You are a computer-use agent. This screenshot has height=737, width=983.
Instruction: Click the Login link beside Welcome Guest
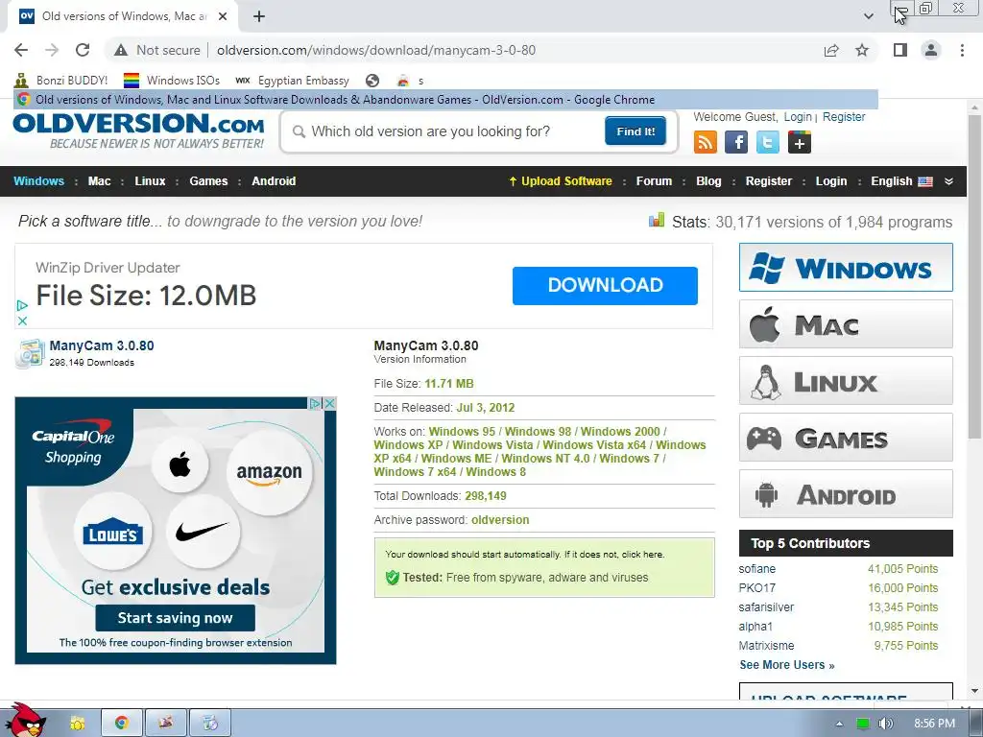click(798, 116)
